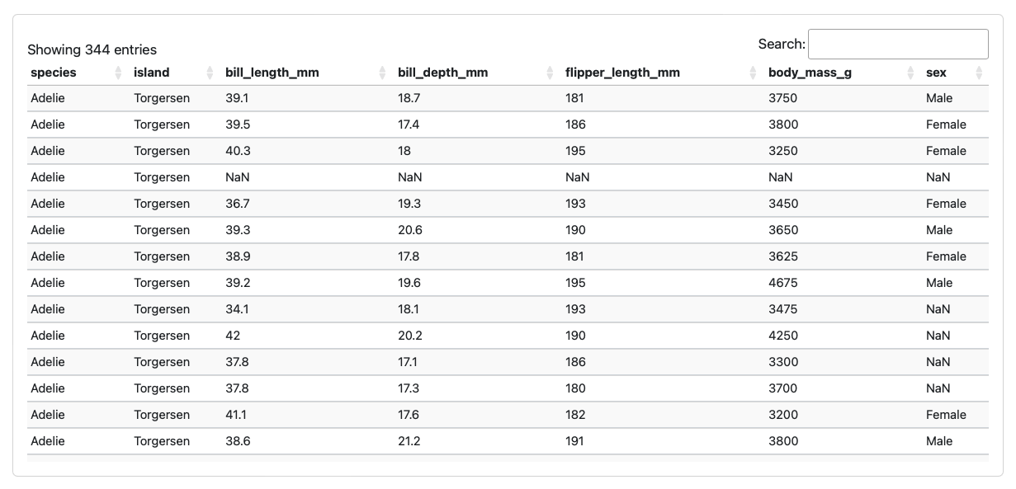Select the first Torgersen cell
1016x489 pixels.
point(162,98)
